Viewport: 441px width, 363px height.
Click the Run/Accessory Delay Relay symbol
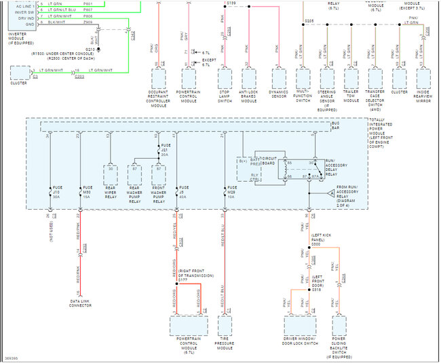point(301,169)
